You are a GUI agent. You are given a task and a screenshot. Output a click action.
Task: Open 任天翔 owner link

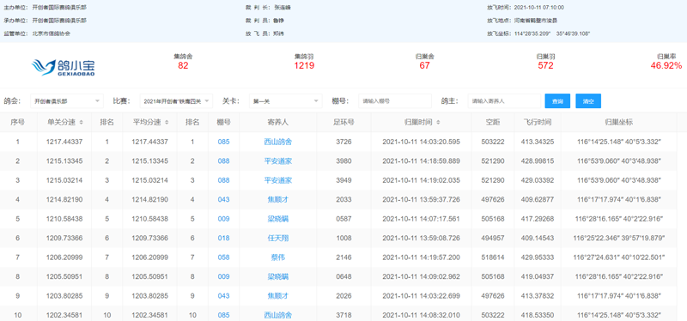click(x=277, y=239)
